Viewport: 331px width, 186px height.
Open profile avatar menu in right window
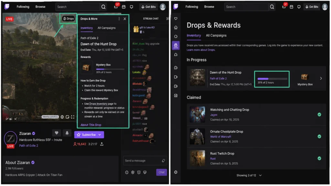pos(325,7)
